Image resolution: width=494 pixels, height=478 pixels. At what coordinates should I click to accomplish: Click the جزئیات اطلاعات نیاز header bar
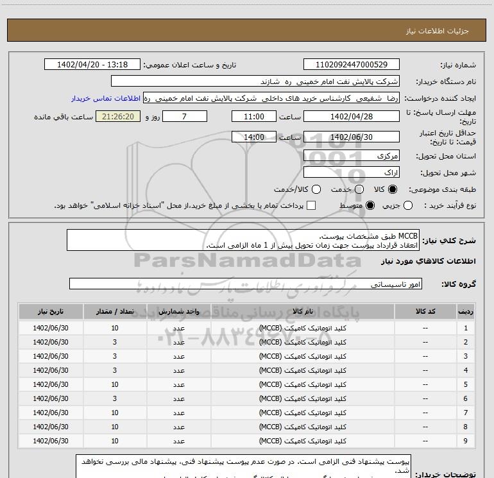[x=247, y=30]
